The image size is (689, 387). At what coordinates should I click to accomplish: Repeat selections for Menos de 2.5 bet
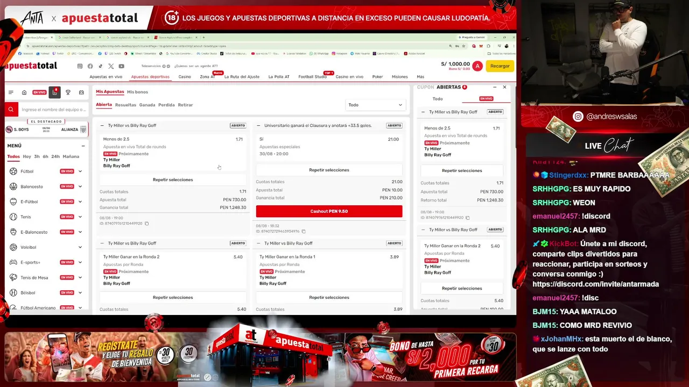173,180
